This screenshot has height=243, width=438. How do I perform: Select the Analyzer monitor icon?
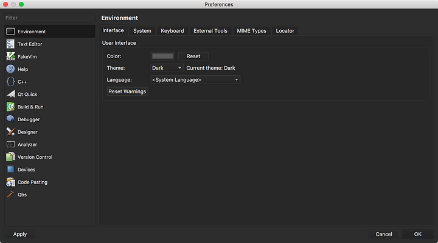coord(10,144)
